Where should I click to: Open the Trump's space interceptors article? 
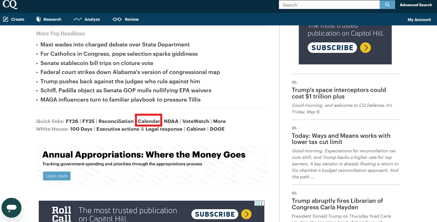(x=339, y=93)
